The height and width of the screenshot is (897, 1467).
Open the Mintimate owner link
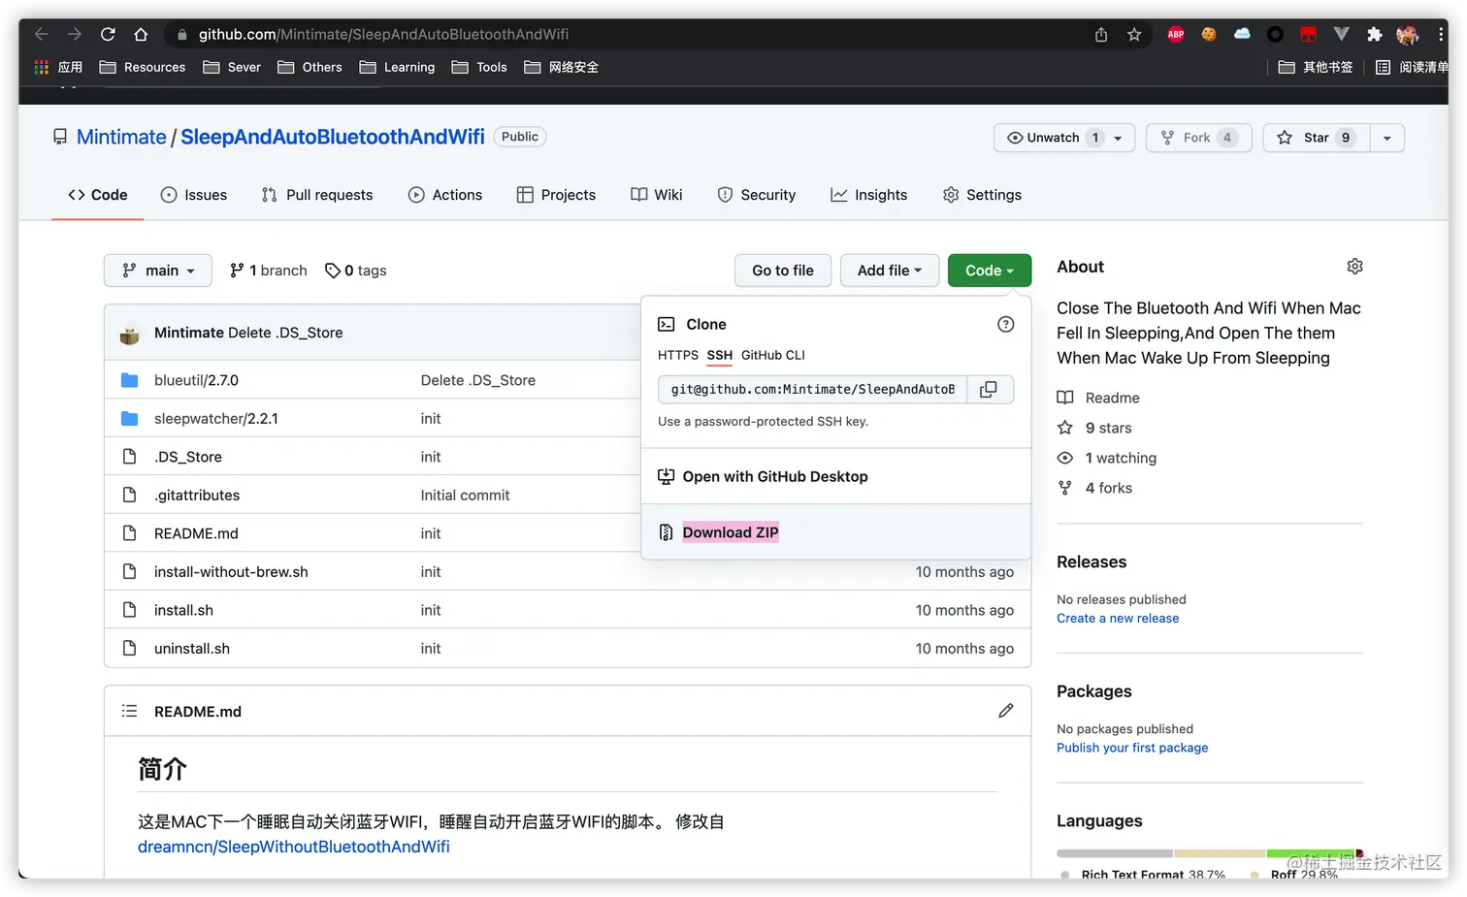pos(121,137)
